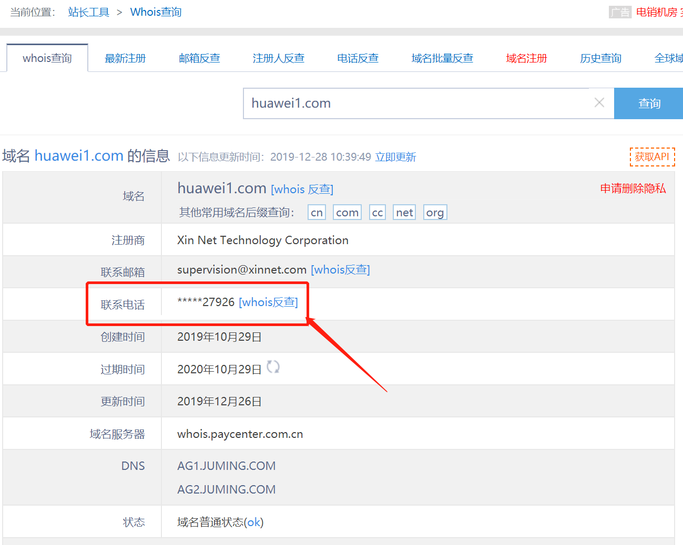Open the 邮箱反查 tab

[199, 58]
